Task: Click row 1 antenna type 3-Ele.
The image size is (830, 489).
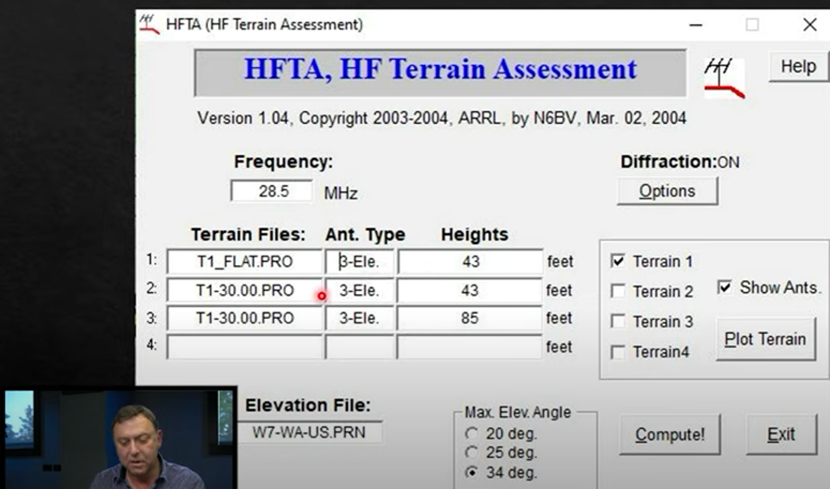Action: (x=360, y=262)
